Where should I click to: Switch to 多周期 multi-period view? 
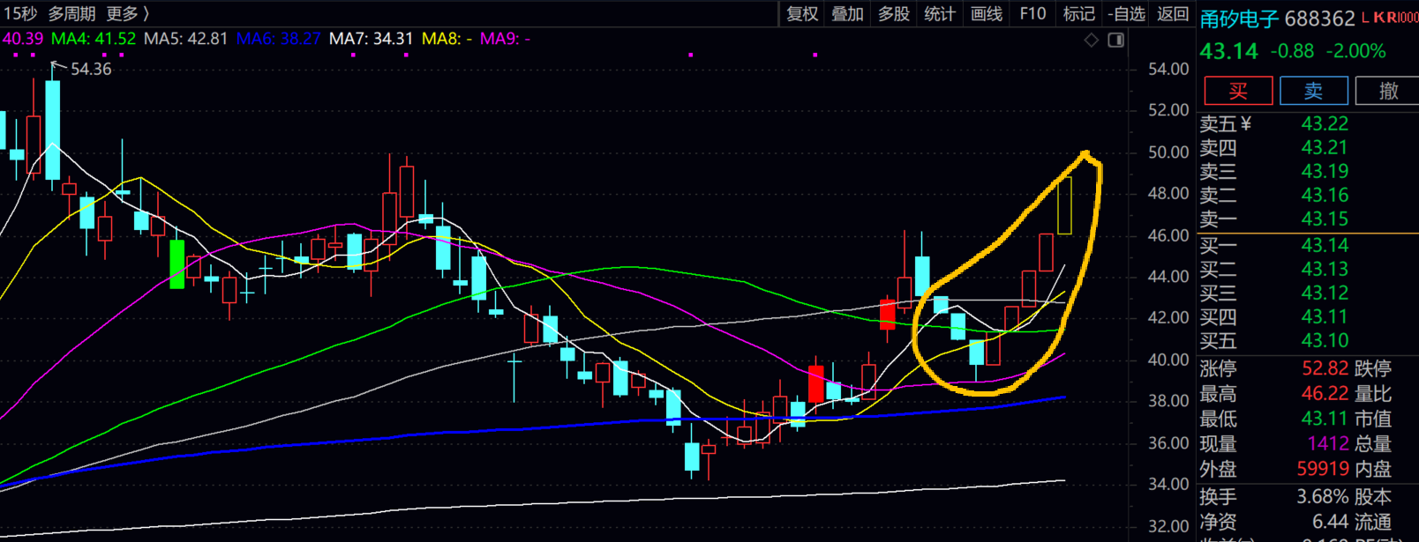(71, 14)
